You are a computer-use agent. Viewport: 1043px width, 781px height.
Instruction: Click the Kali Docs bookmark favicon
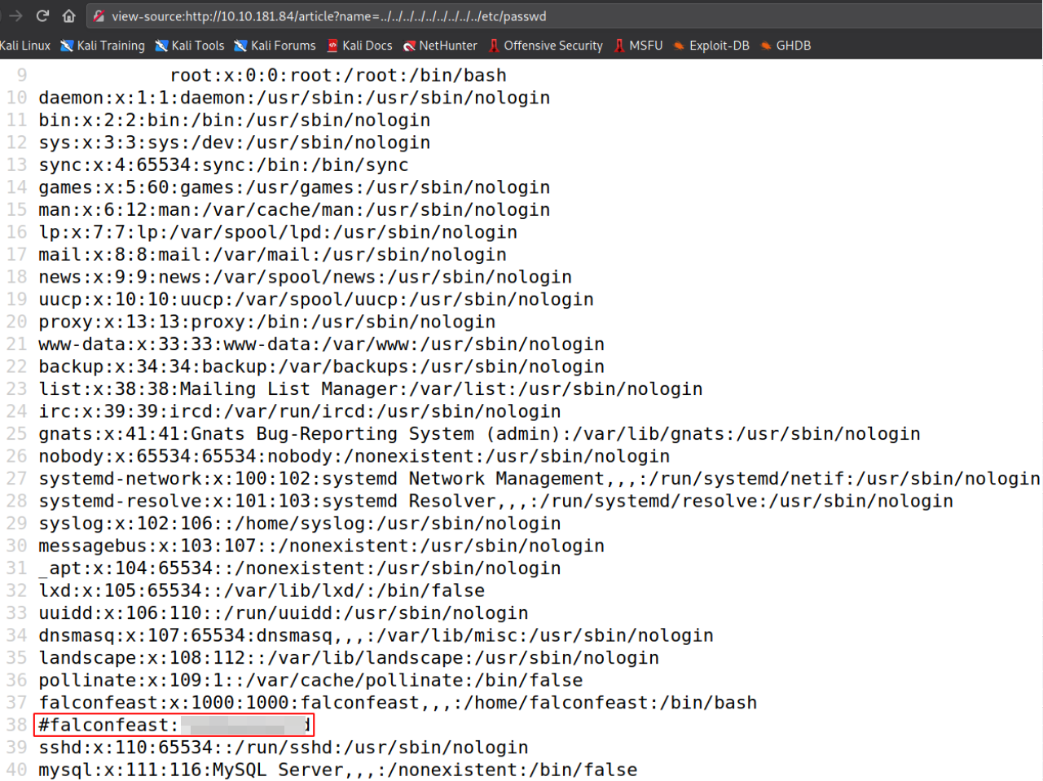point(332,46)
